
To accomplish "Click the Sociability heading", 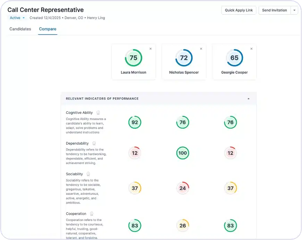I will (x=74, y=174).
